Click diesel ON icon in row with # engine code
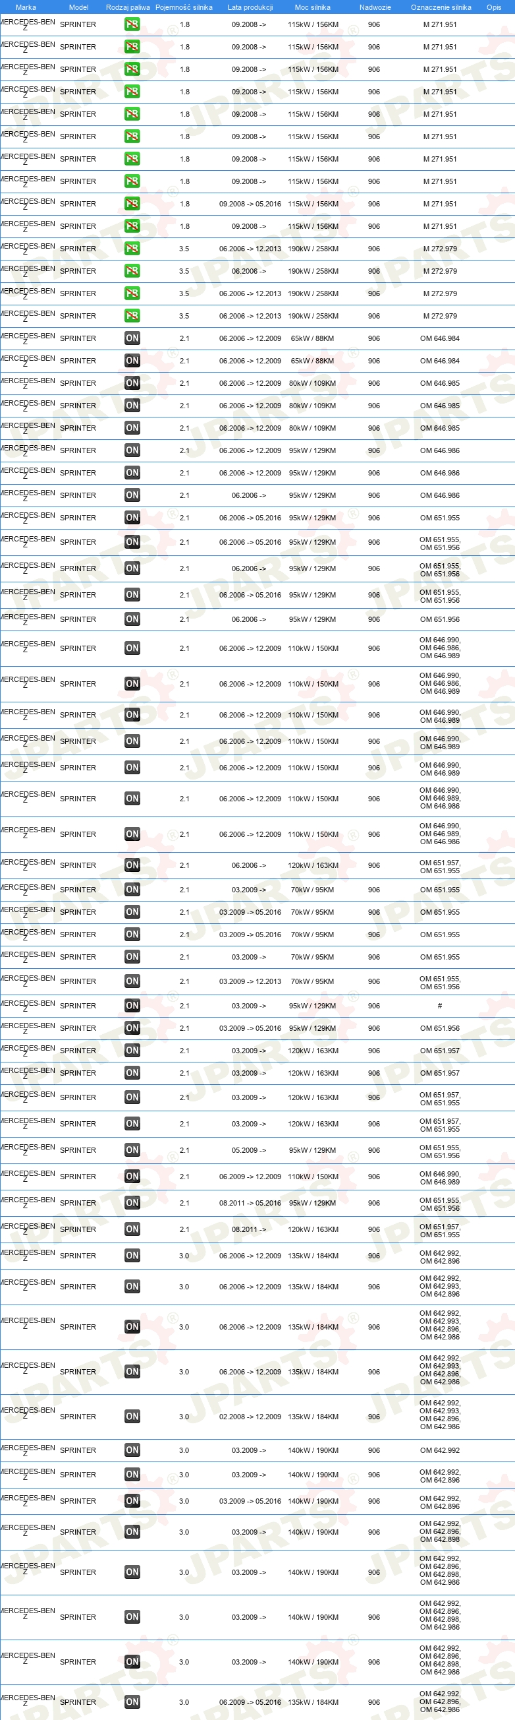Viewport: 515px width, 1720px height. 132,1006
